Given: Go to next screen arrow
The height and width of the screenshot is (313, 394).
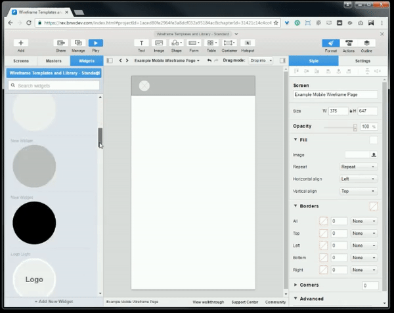Looking at the screenshot, I should point(127,60).
